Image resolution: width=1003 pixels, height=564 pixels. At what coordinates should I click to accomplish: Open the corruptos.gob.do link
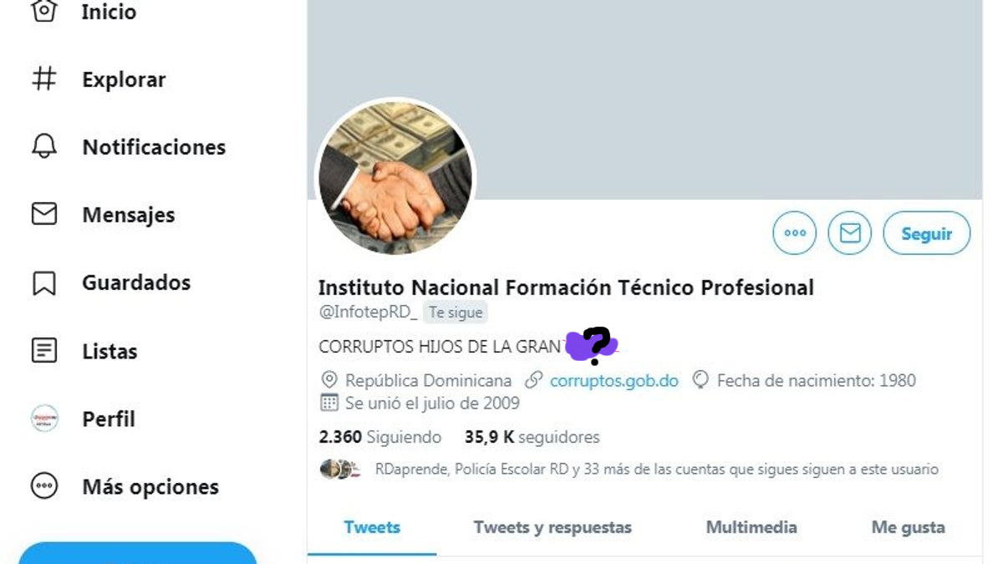click(x=614, y=381)
